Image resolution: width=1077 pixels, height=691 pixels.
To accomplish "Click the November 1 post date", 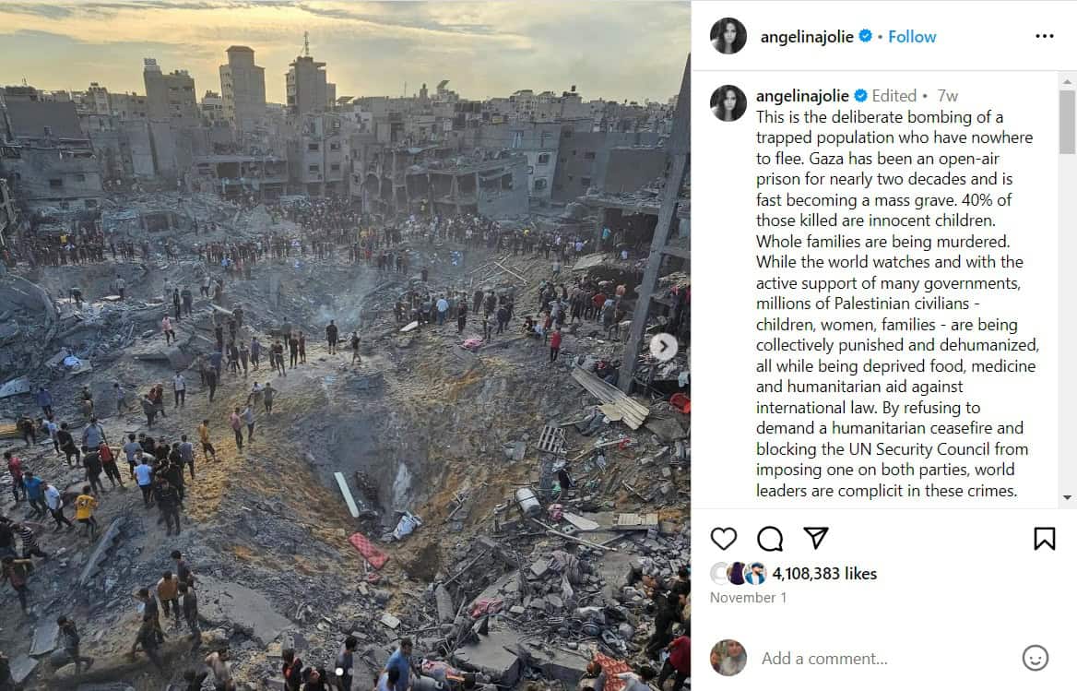I will [748, 598].
